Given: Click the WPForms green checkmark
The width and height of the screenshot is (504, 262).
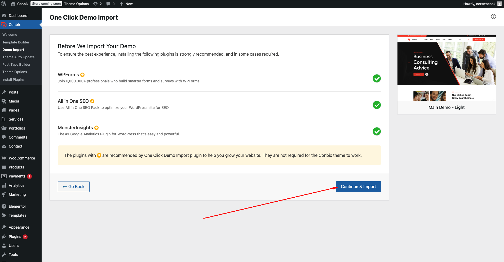Looking at the screenshot, I should pyautogui.click(x=377, y=78).
